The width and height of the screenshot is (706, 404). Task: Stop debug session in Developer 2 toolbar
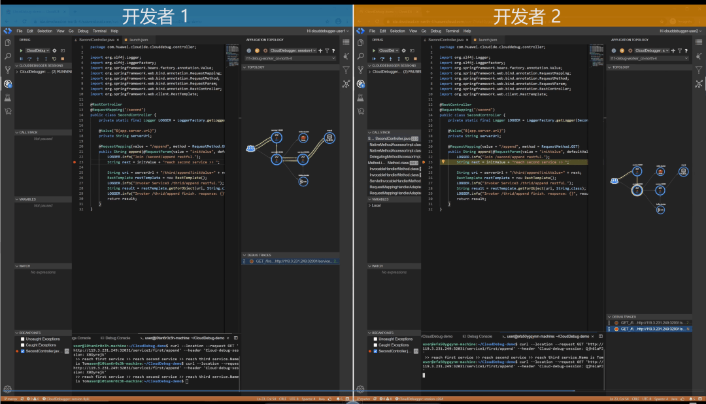[415, 59]
